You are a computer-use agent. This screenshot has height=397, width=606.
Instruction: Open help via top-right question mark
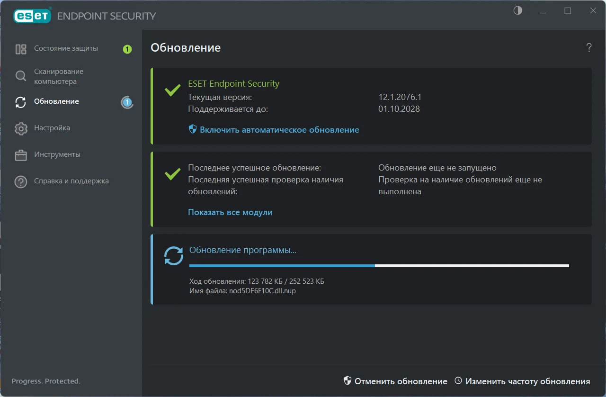589,47
